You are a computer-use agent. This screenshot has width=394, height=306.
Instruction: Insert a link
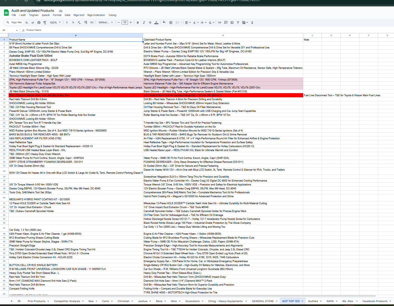click(220, 22)
